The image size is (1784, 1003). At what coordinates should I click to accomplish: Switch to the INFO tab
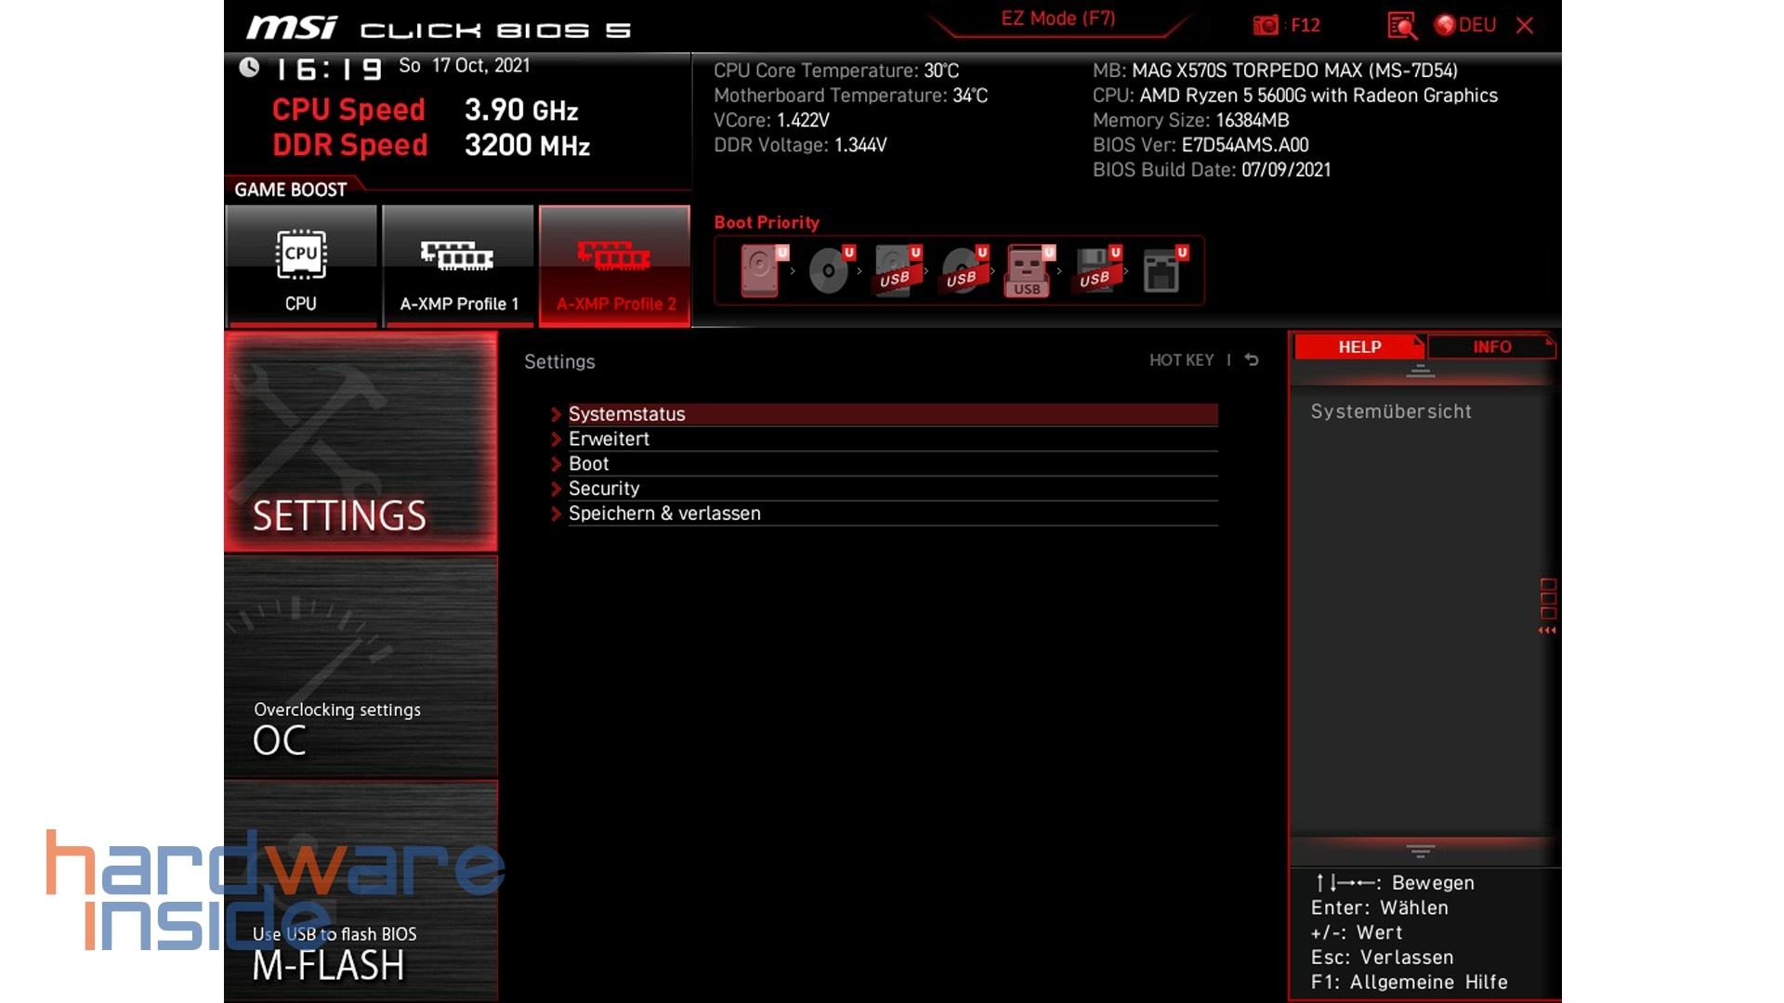[x=1492, y=347]
